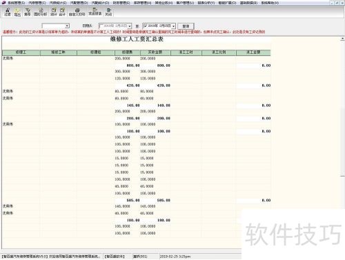The image size is (345, 260).
Task: Toggle the start date checkbox
Action: pyautogui.click(x=101, y=26)
